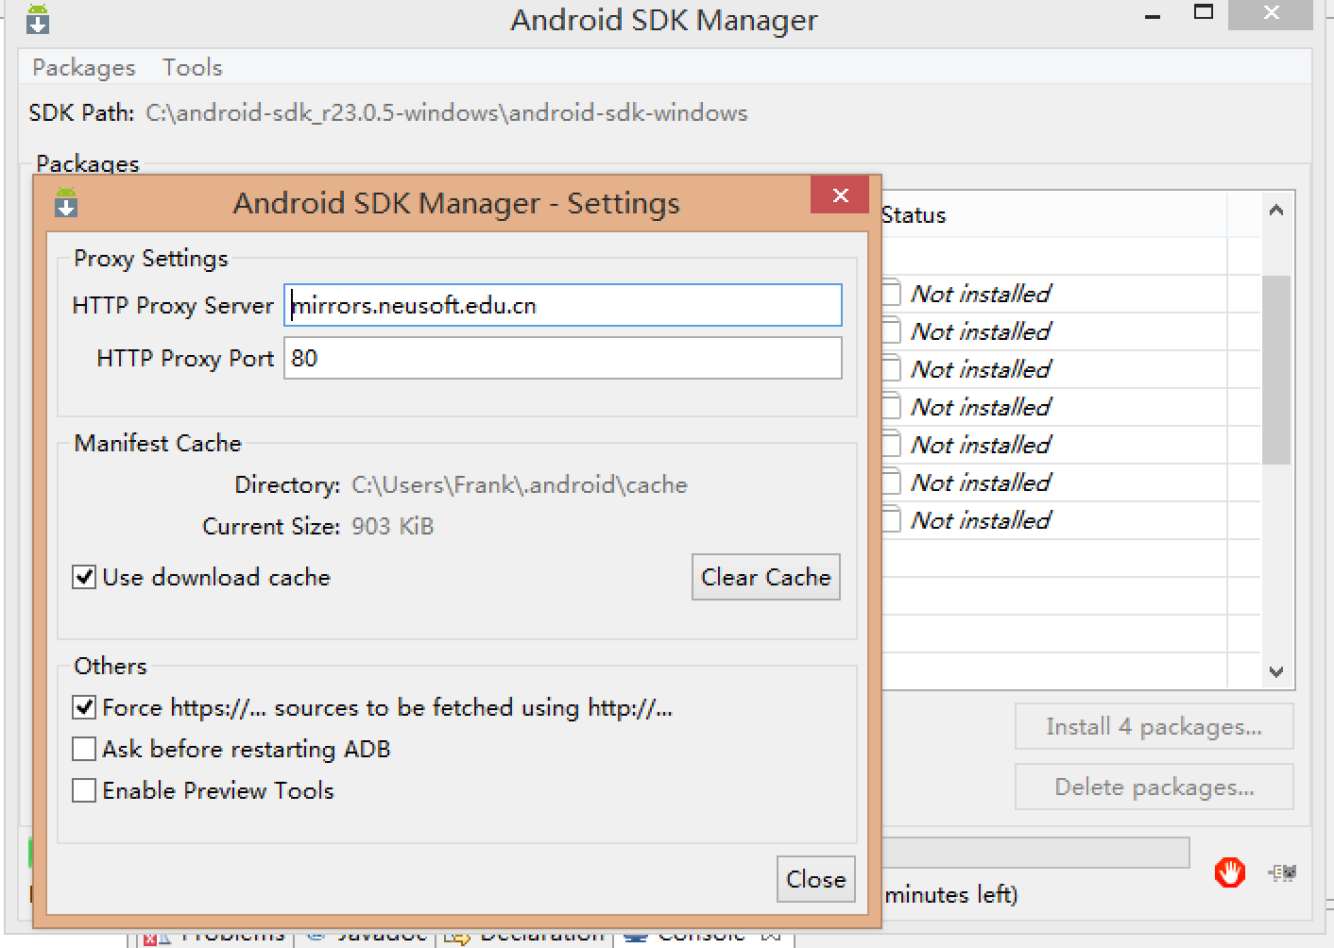Screen dimensions: 1334x948
Task: Focus the HTTP Proxy Port field
Action: (563, 359)
